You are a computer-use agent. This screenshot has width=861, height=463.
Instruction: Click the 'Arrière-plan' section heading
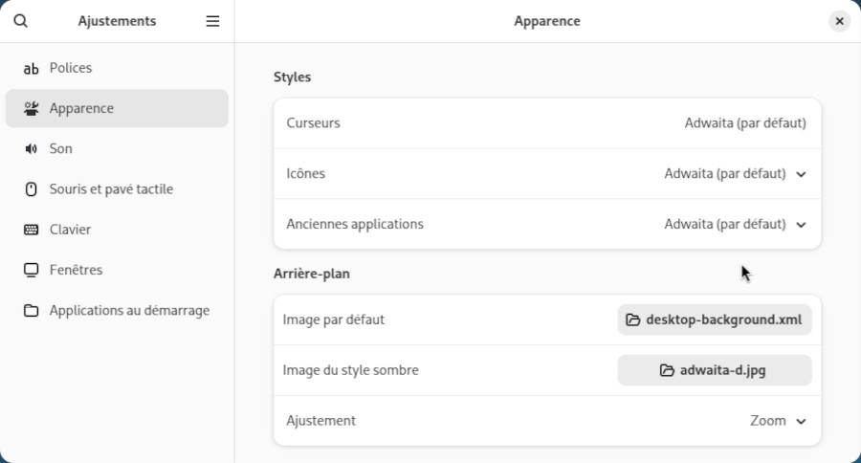(x=311, y=274)
